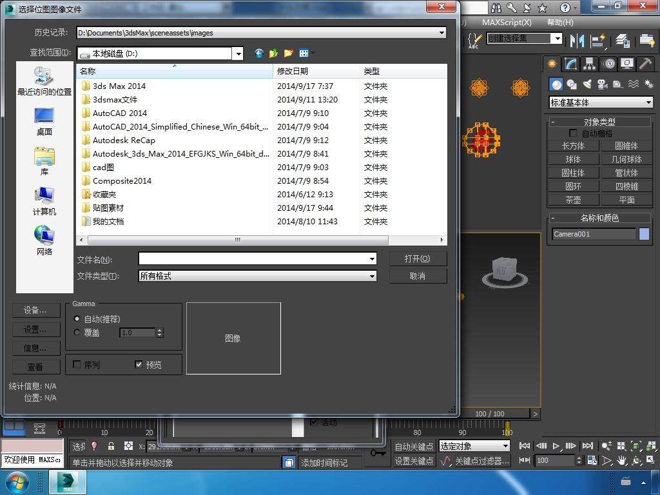Open 关键点过滤器... key filters
The height and width of the screenshot is (495, 660).
[482, 461]
